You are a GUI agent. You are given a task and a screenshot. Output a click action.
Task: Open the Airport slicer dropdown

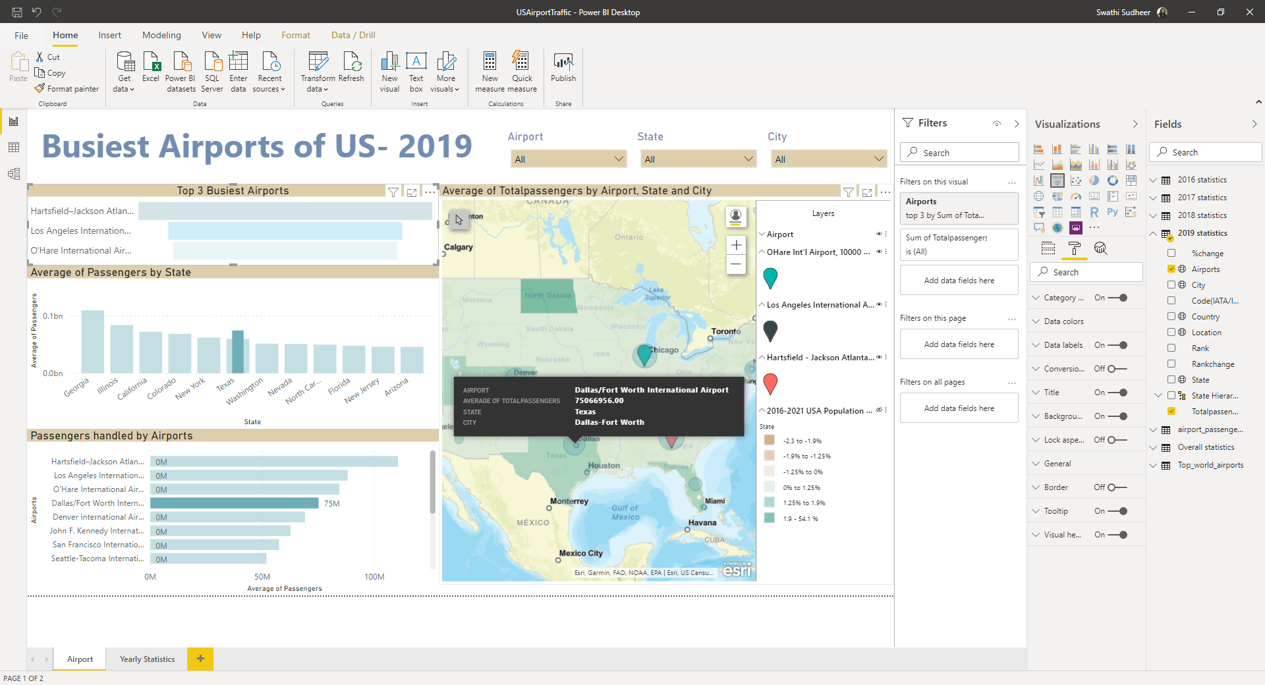coord(569,159)
